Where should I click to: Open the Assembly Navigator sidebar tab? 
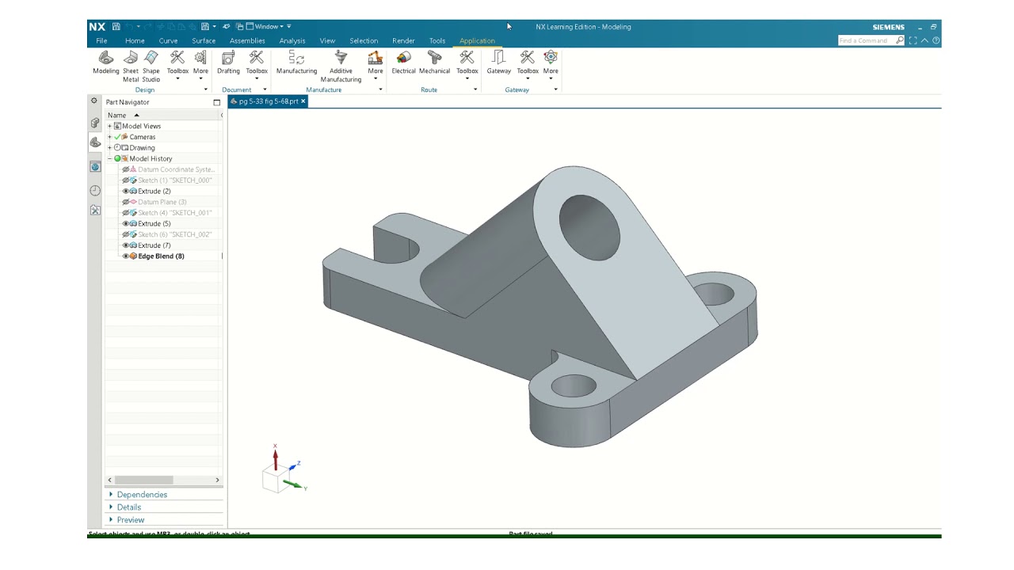coord(95,123)
